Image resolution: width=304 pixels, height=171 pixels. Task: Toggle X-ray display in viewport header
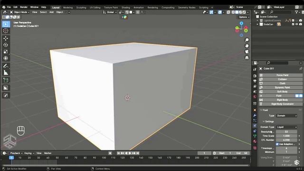point(228,12)
